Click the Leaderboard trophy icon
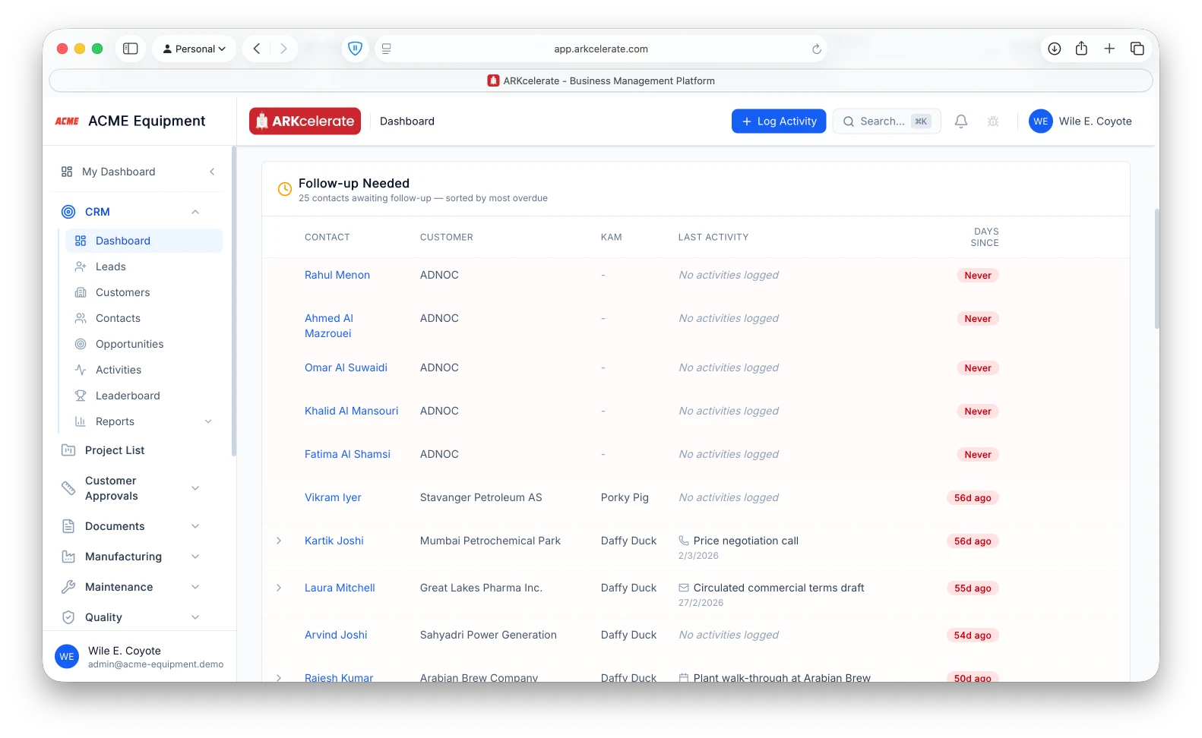 click(x=81, y=396)
